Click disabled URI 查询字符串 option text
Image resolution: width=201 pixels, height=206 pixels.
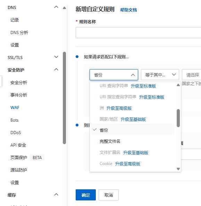[114, 86]
